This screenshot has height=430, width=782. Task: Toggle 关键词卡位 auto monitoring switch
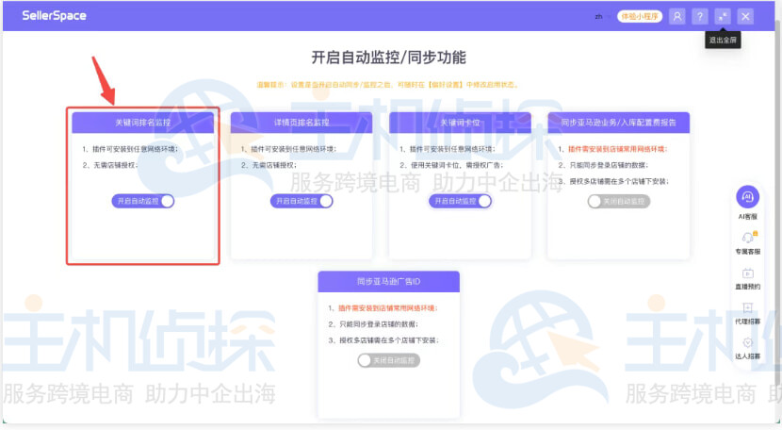[460, 201]
